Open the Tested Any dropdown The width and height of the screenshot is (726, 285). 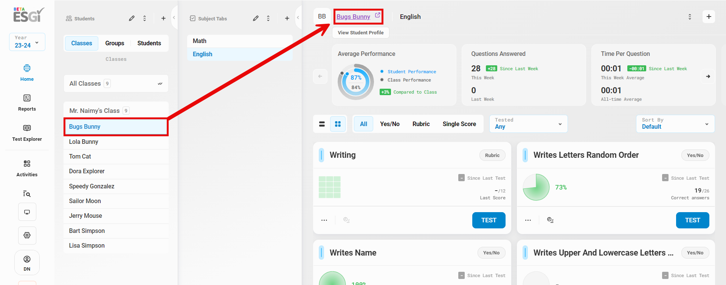528,124
